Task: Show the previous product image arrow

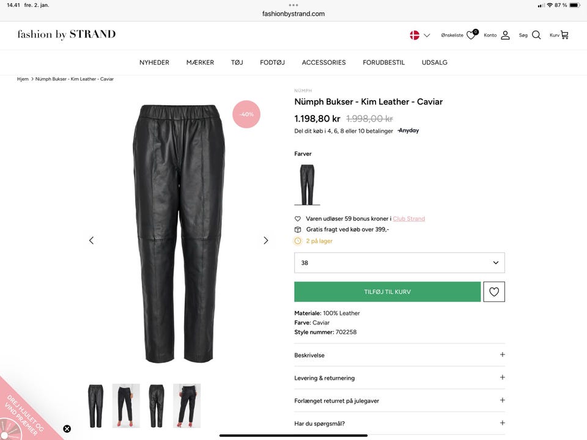Action: [x=92, y=240]
